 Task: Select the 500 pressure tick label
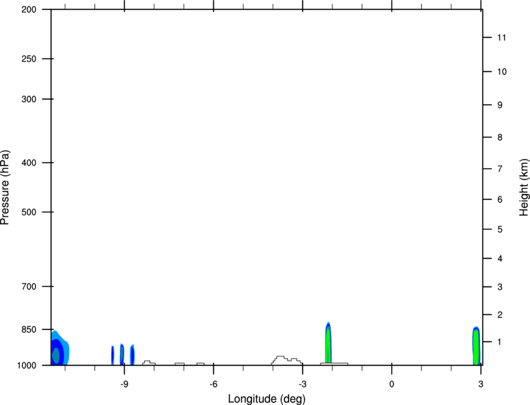coord(29,212)
